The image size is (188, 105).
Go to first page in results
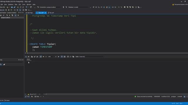[43, 57]
